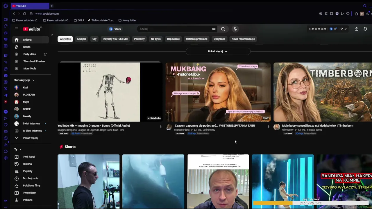Screen dimensions: 372x209
Task: Expand 'Pokaż więcej' in subscriptions list
Action: point(30,138)
